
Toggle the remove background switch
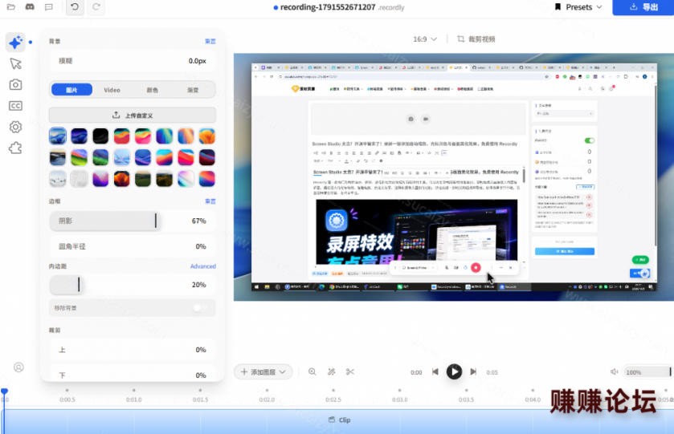click(x=198, y=308)
